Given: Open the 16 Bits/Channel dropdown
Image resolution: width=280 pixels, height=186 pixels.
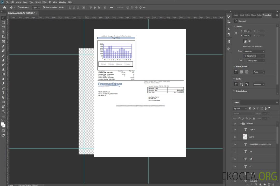Looking at the screenshot, I should 254,56.
